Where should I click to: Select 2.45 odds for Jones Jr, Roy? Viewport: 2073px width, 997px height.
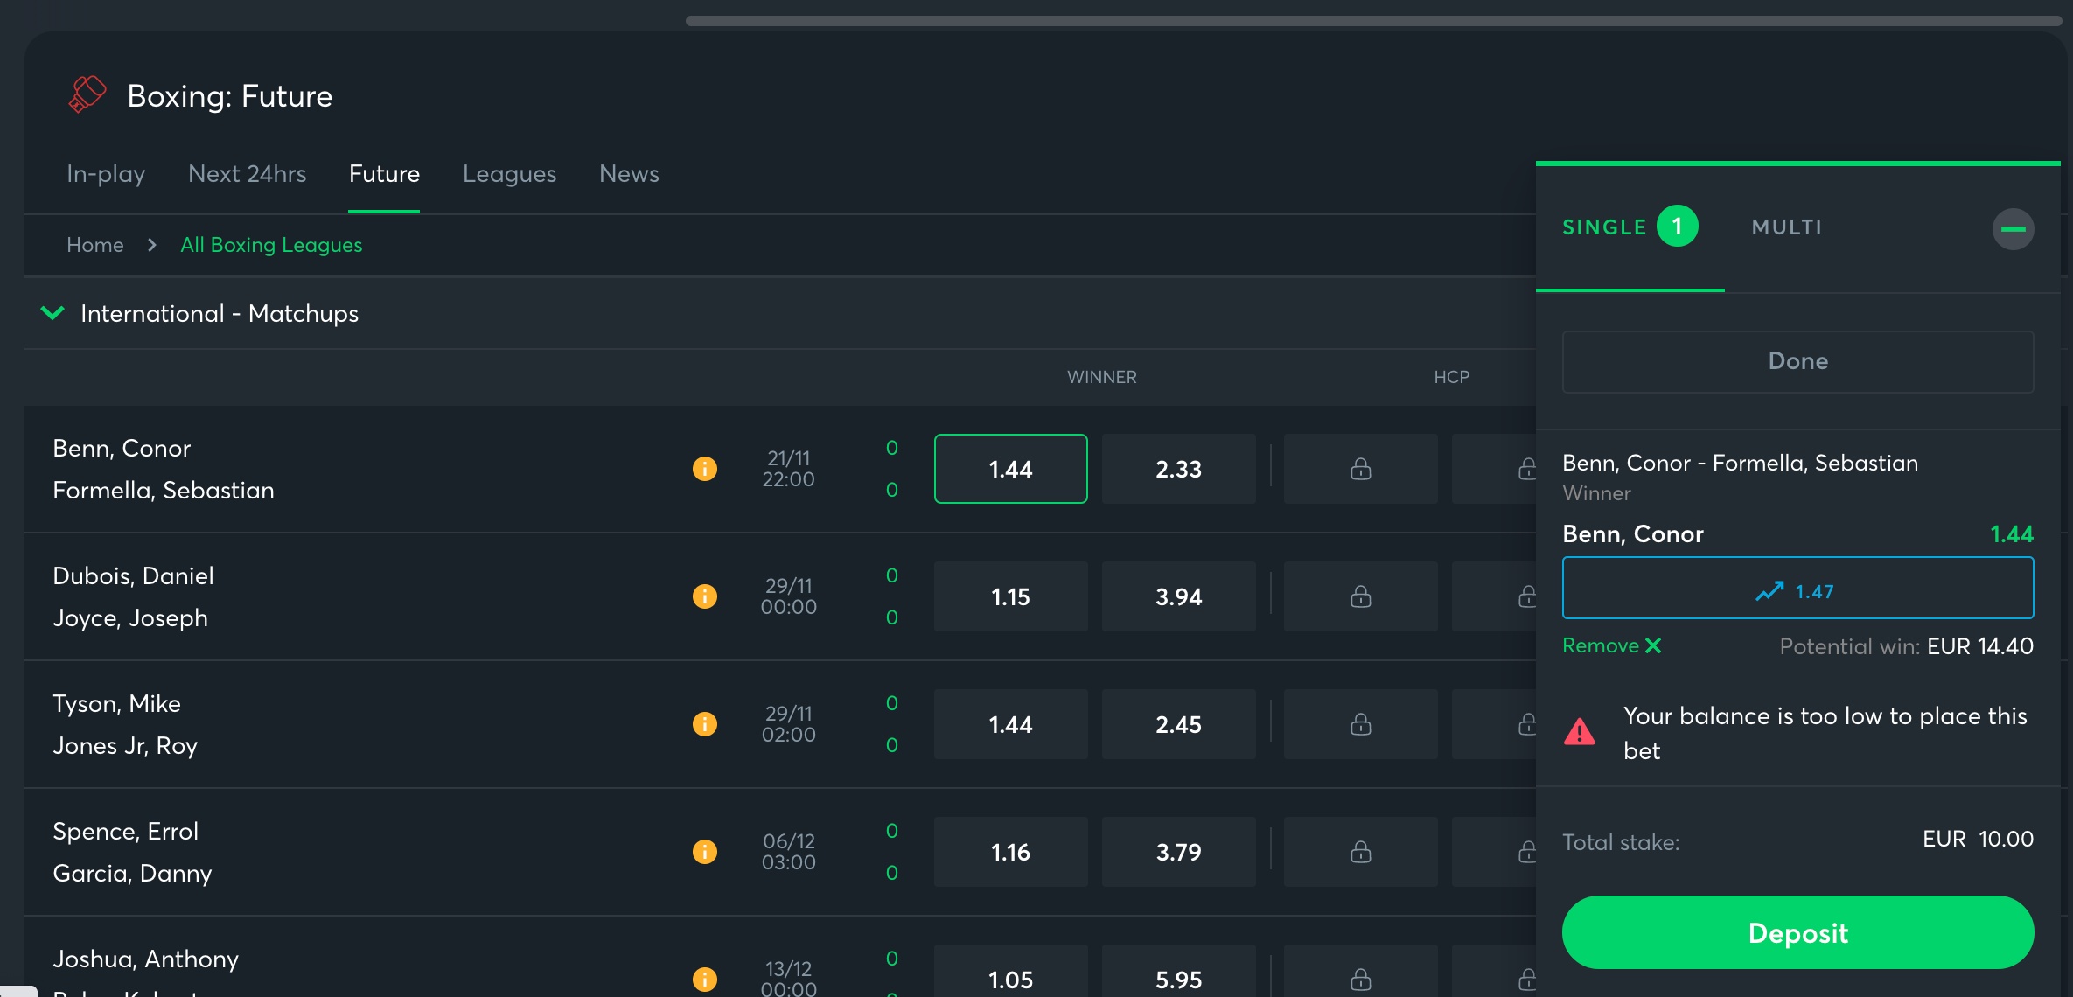[1178, 724]
